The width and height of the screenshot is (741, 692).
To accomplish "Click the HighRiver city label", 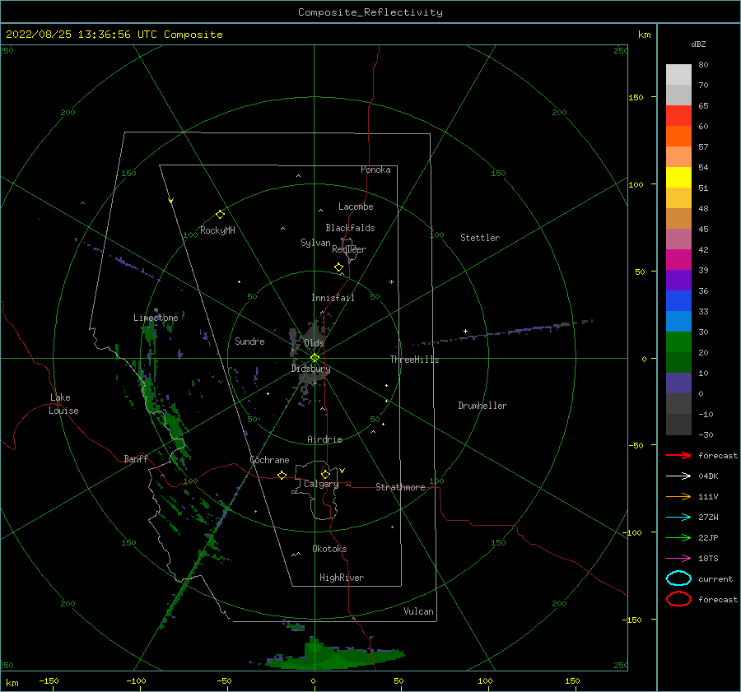I will tap(342, 578).
